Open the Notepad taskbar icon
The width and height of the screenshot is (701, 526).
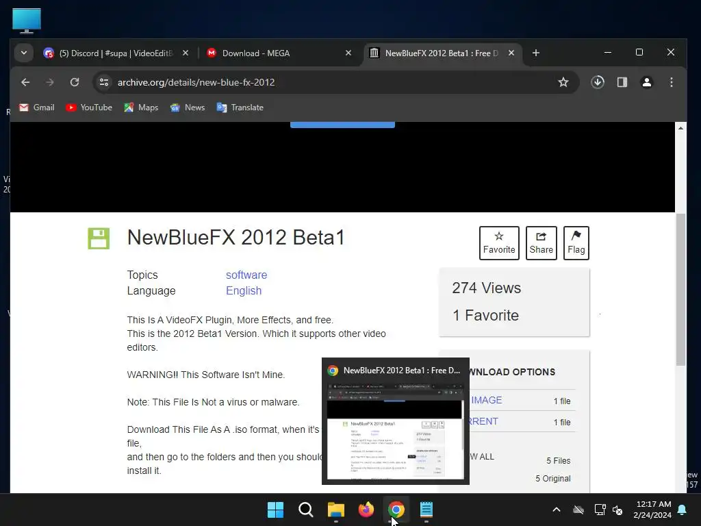tap(426, 510)
